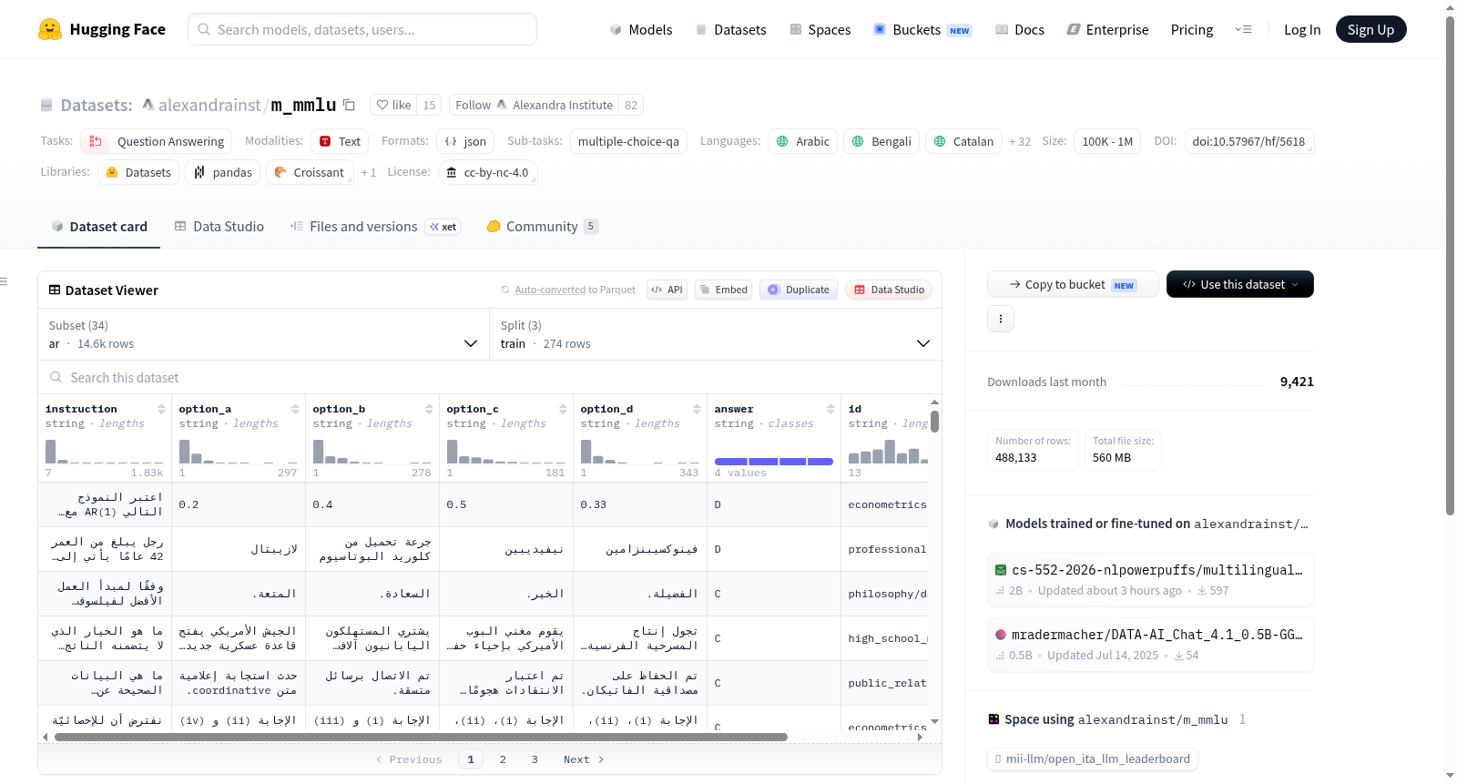Viewport: 1457px width, 784px height.
Task: Show the +32 more languages
Action: click(x=1020, y=141)
